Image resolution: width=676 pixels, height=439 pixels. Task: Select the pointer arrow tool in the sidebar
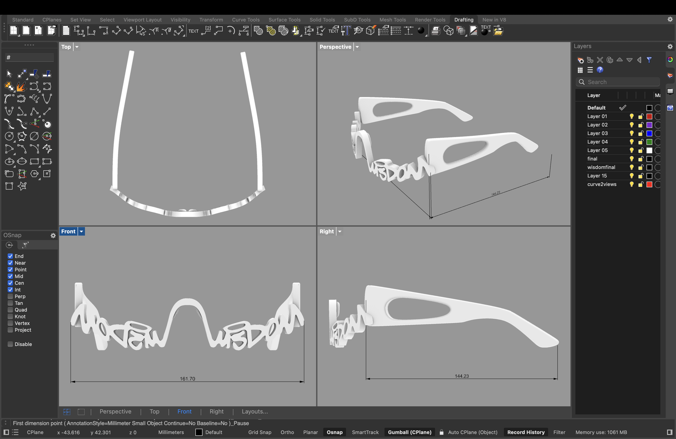[9, 74]
